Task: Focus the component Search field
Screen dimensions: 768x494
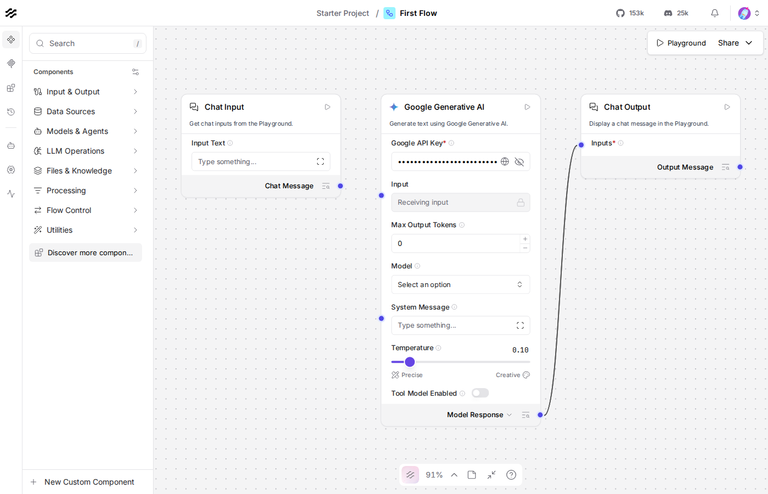Action: pos(88,43)
